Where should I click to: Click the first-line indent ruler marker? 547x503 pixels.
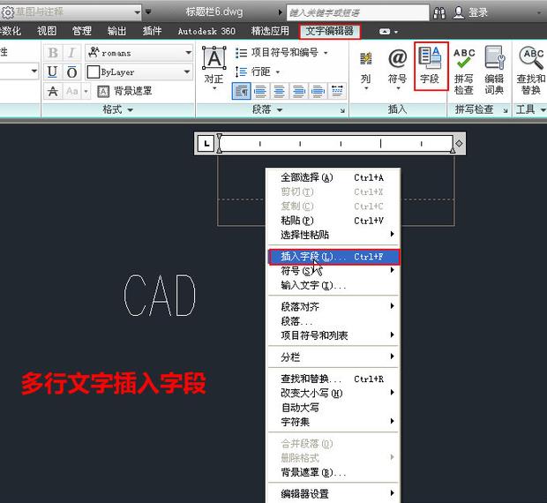point(219,137)
